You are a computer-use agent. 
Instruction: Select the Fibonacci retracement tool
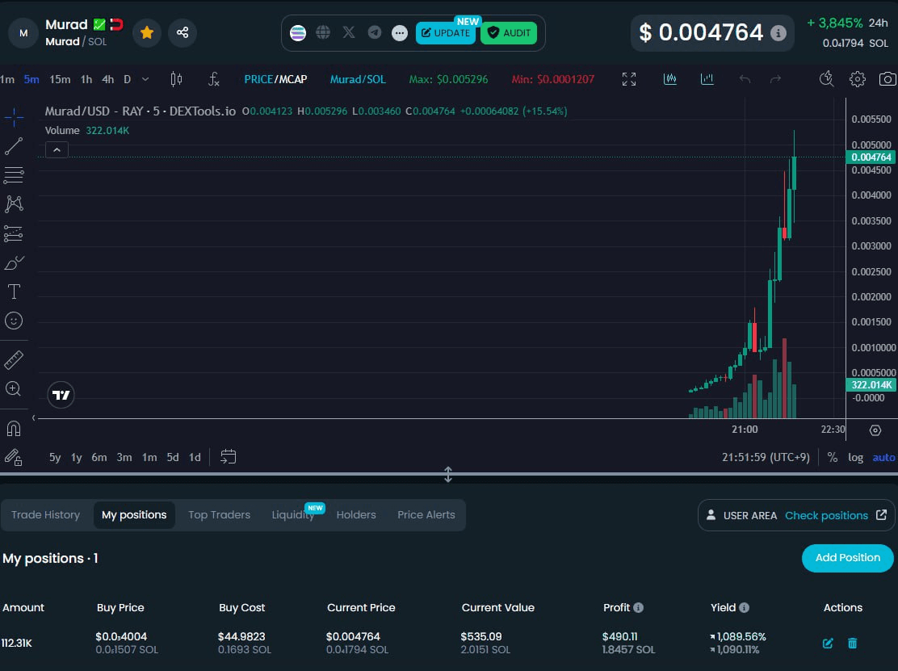click(14, 175)
